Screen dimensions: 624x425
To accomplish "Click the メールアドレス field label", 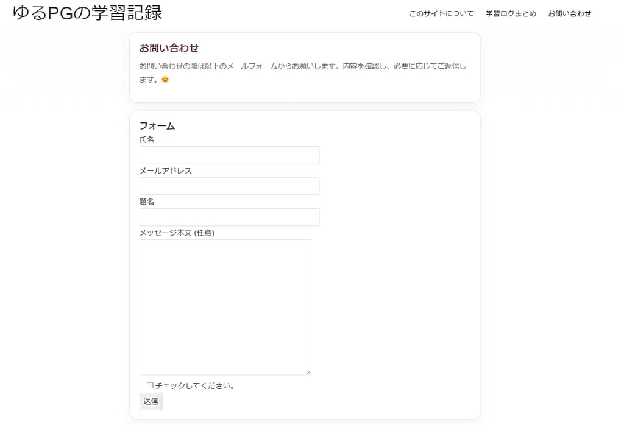I will click(x=166, y=171).
